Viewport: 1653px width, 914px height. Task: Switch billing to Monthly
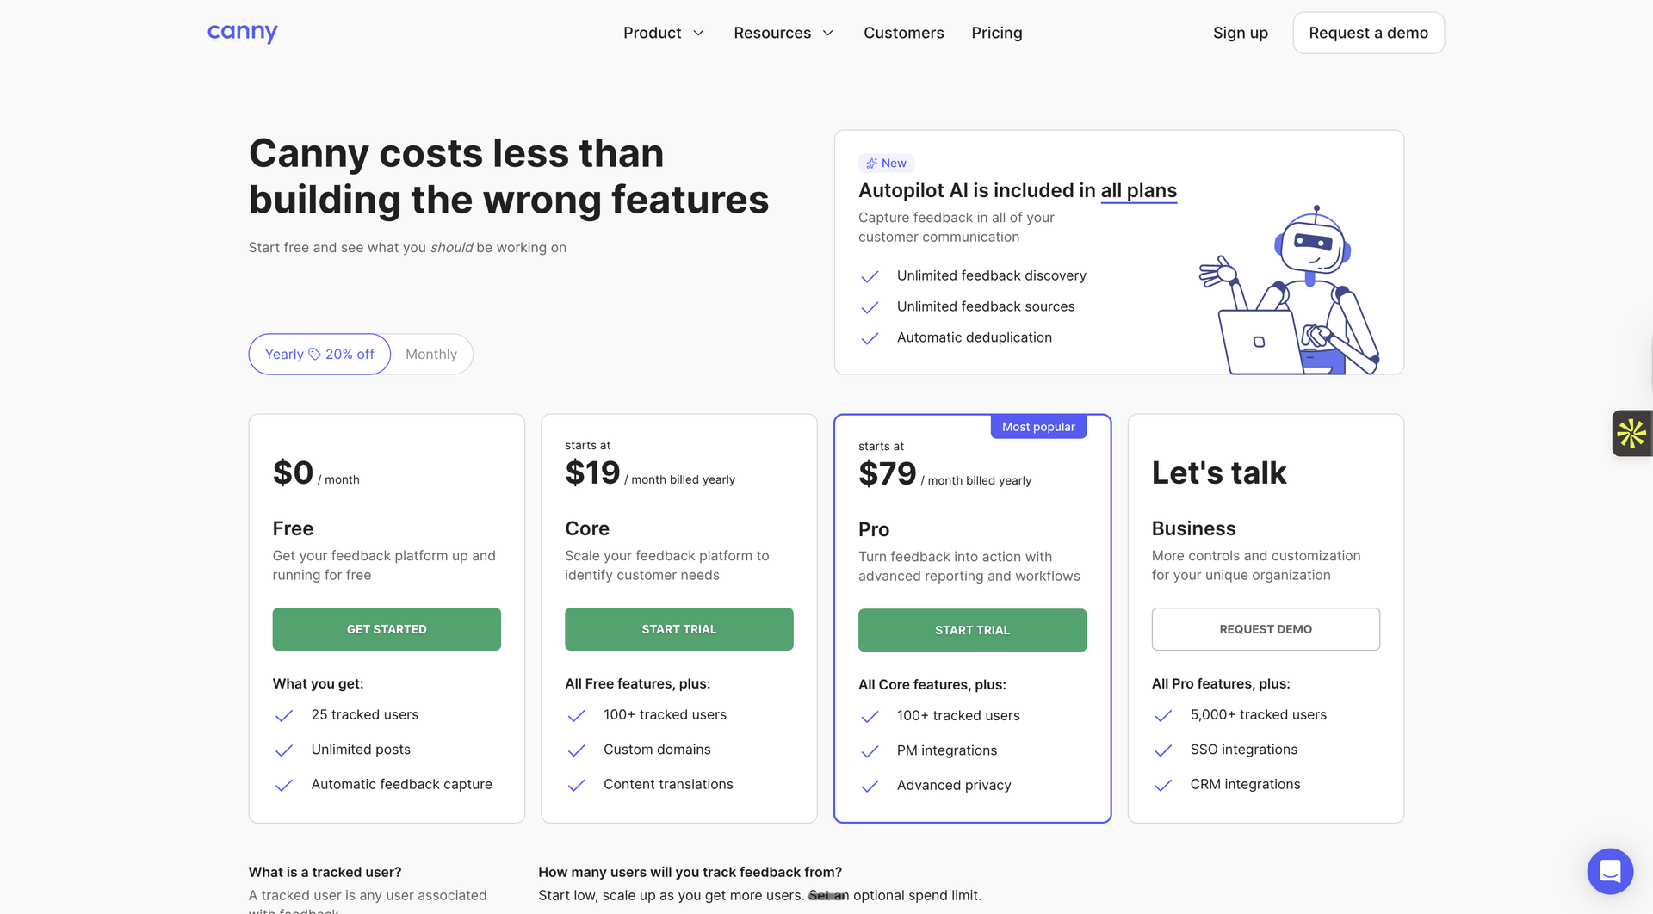[430, 354]
